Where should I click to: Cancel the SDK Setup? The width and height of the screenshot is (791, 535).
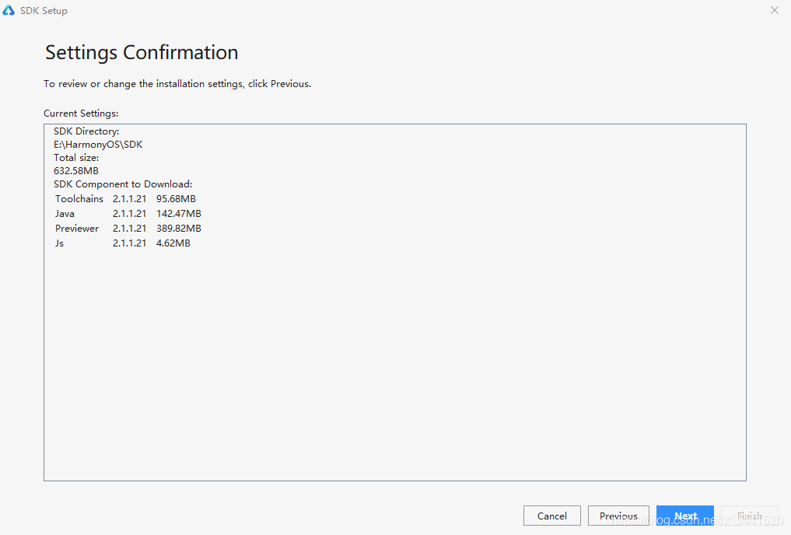[x=552, y=516]
